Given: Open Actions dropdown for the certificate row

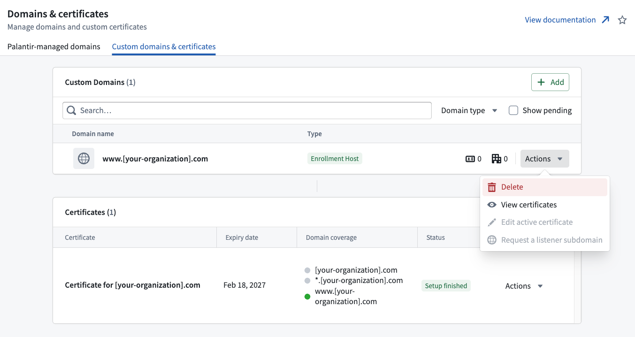Looking at the screenshot, I should (524, 286).
